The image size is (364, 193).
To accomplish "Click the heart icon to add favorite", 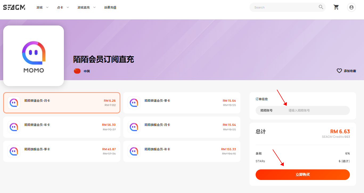I will click(339, 71).
